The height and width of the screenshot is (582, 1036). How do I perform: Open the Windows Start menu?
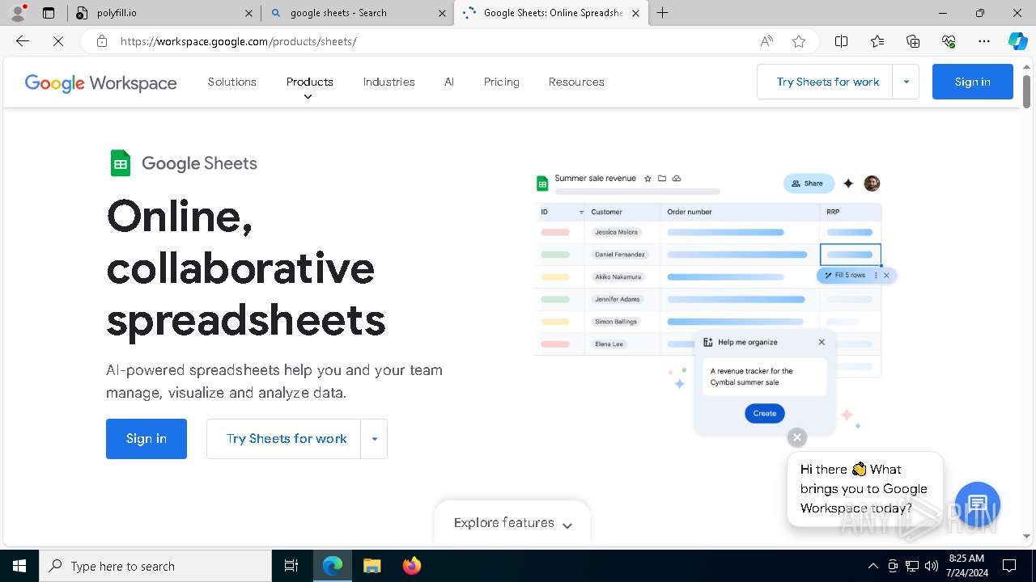point(19,566)
